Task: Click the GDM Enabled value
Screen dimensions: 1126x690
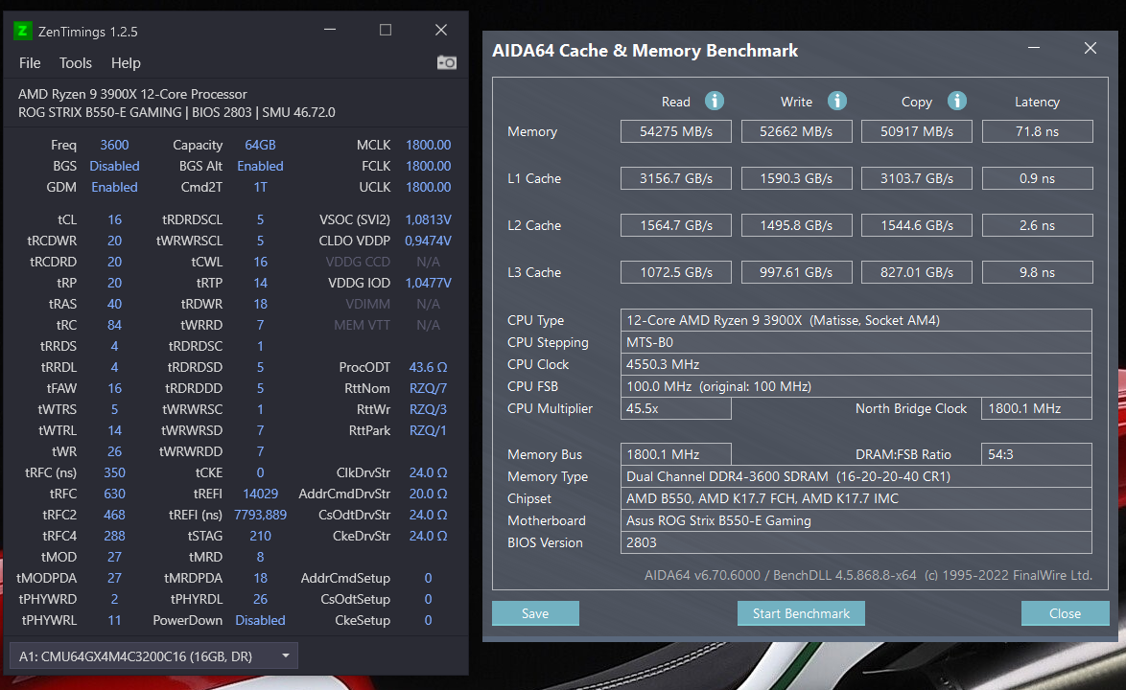Action: tap(114, 187)
